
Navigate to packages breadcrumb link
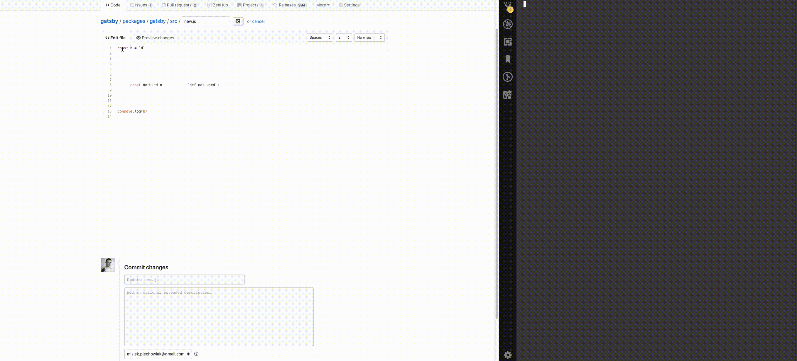(134, 21)
